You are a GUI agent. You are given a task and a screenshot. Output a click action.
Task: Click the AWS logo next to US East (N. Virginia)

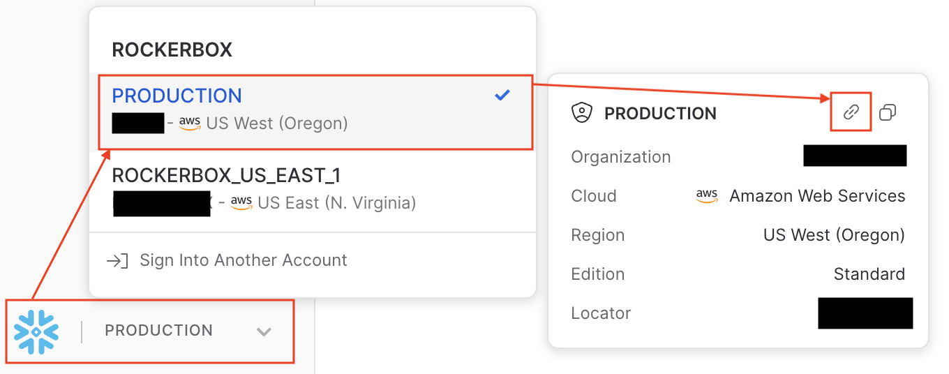pos(241,202)
